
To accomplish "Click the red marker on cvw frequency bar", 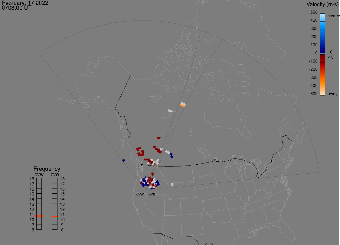I will [x=39, y=216].
